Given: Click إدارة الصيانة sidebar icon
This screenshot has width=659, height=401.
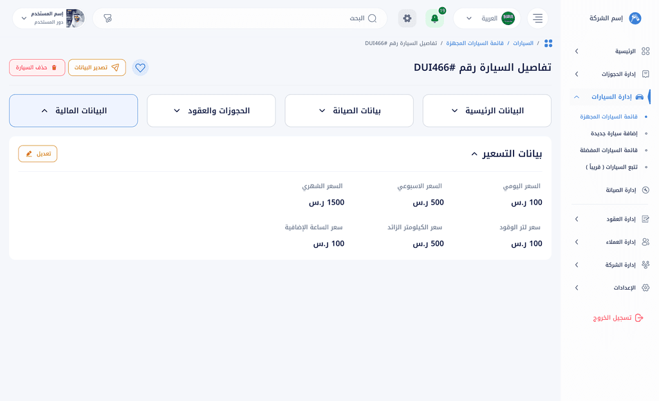Looking at the screenshot, I should (645, 190).
